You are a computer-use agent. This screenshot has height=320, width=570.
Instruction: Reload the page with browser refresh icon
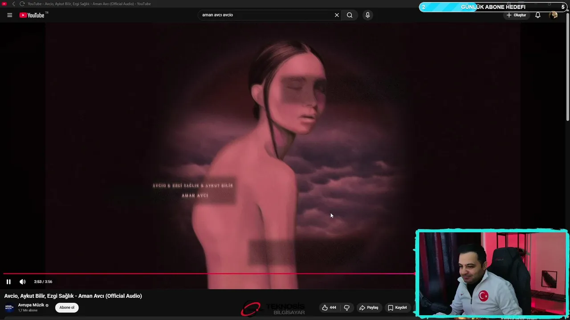point(22,4)
